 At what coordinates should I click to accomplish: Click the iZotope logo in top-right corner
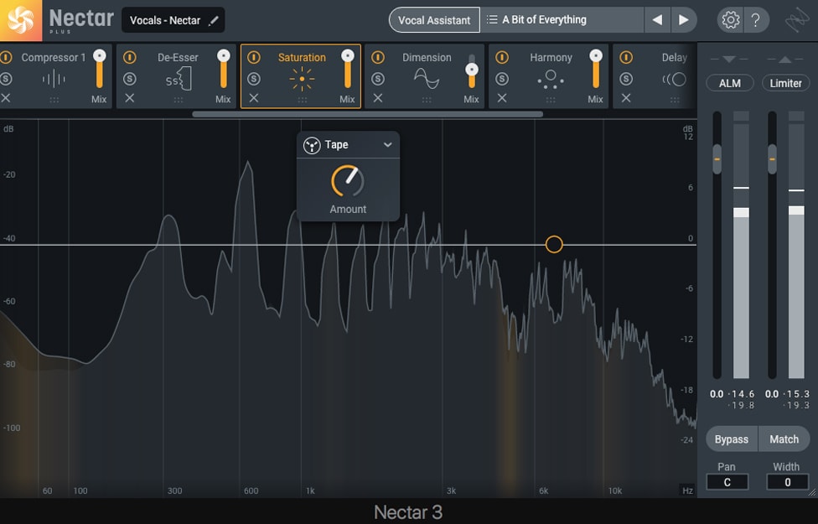(797, 20)
